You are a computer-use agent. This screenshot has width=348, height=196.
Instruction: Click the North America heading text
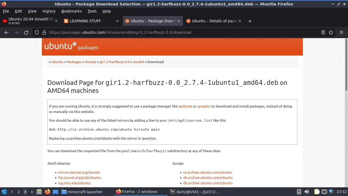(x=59, y=163)
